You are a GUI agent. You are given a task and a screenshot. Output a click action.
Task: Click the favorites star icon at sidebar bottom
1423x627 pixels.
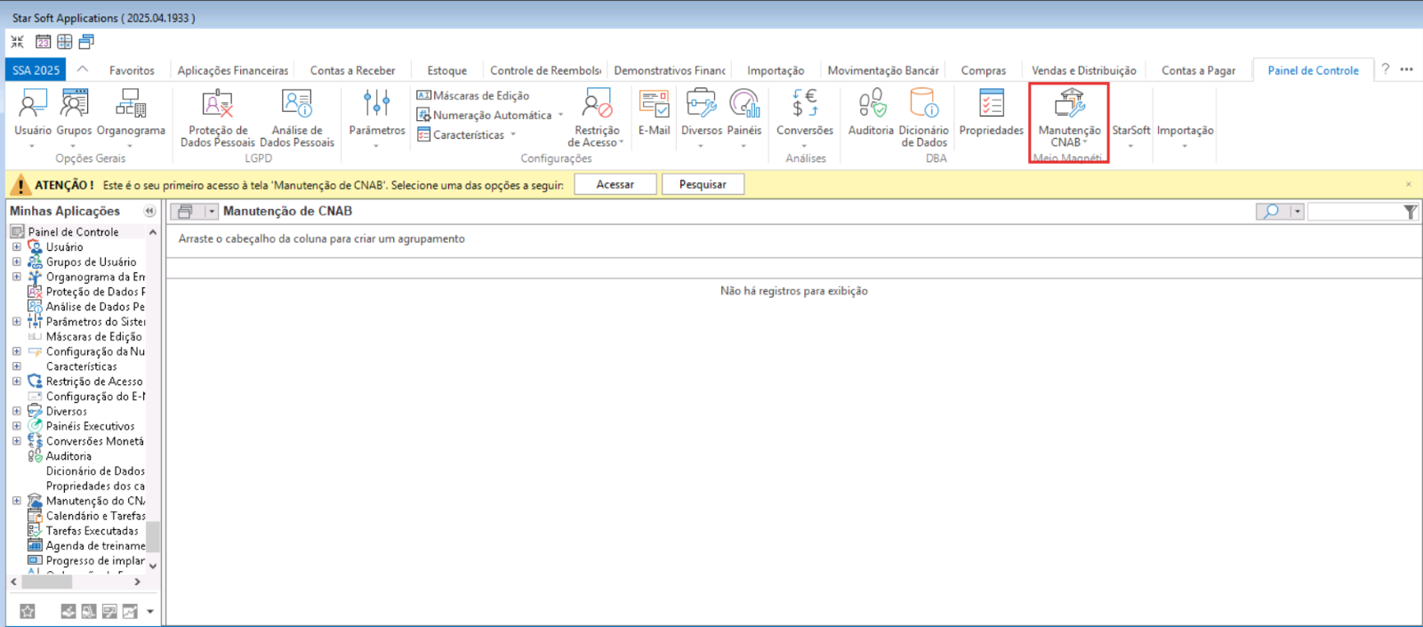(28, 611)
